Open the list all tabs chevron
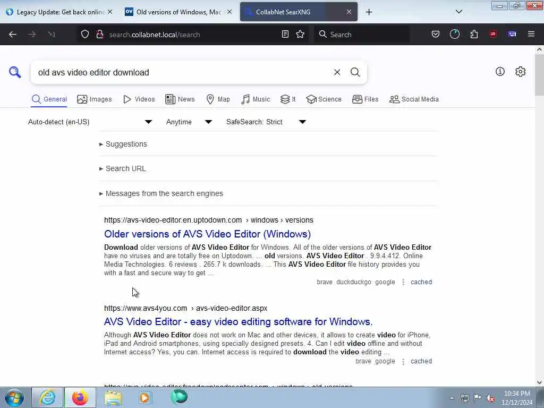 [x=458, y=12]
